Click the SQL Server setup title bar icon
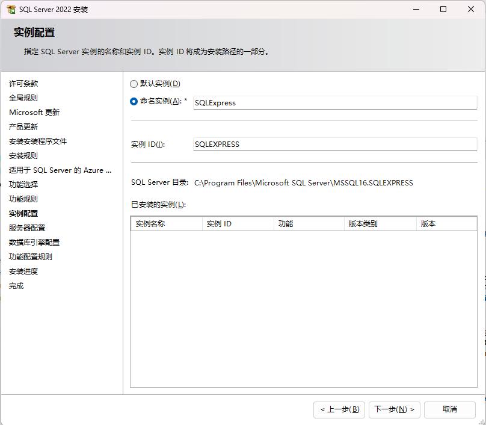This screenshot has height=425, width=486. point(11,9)
